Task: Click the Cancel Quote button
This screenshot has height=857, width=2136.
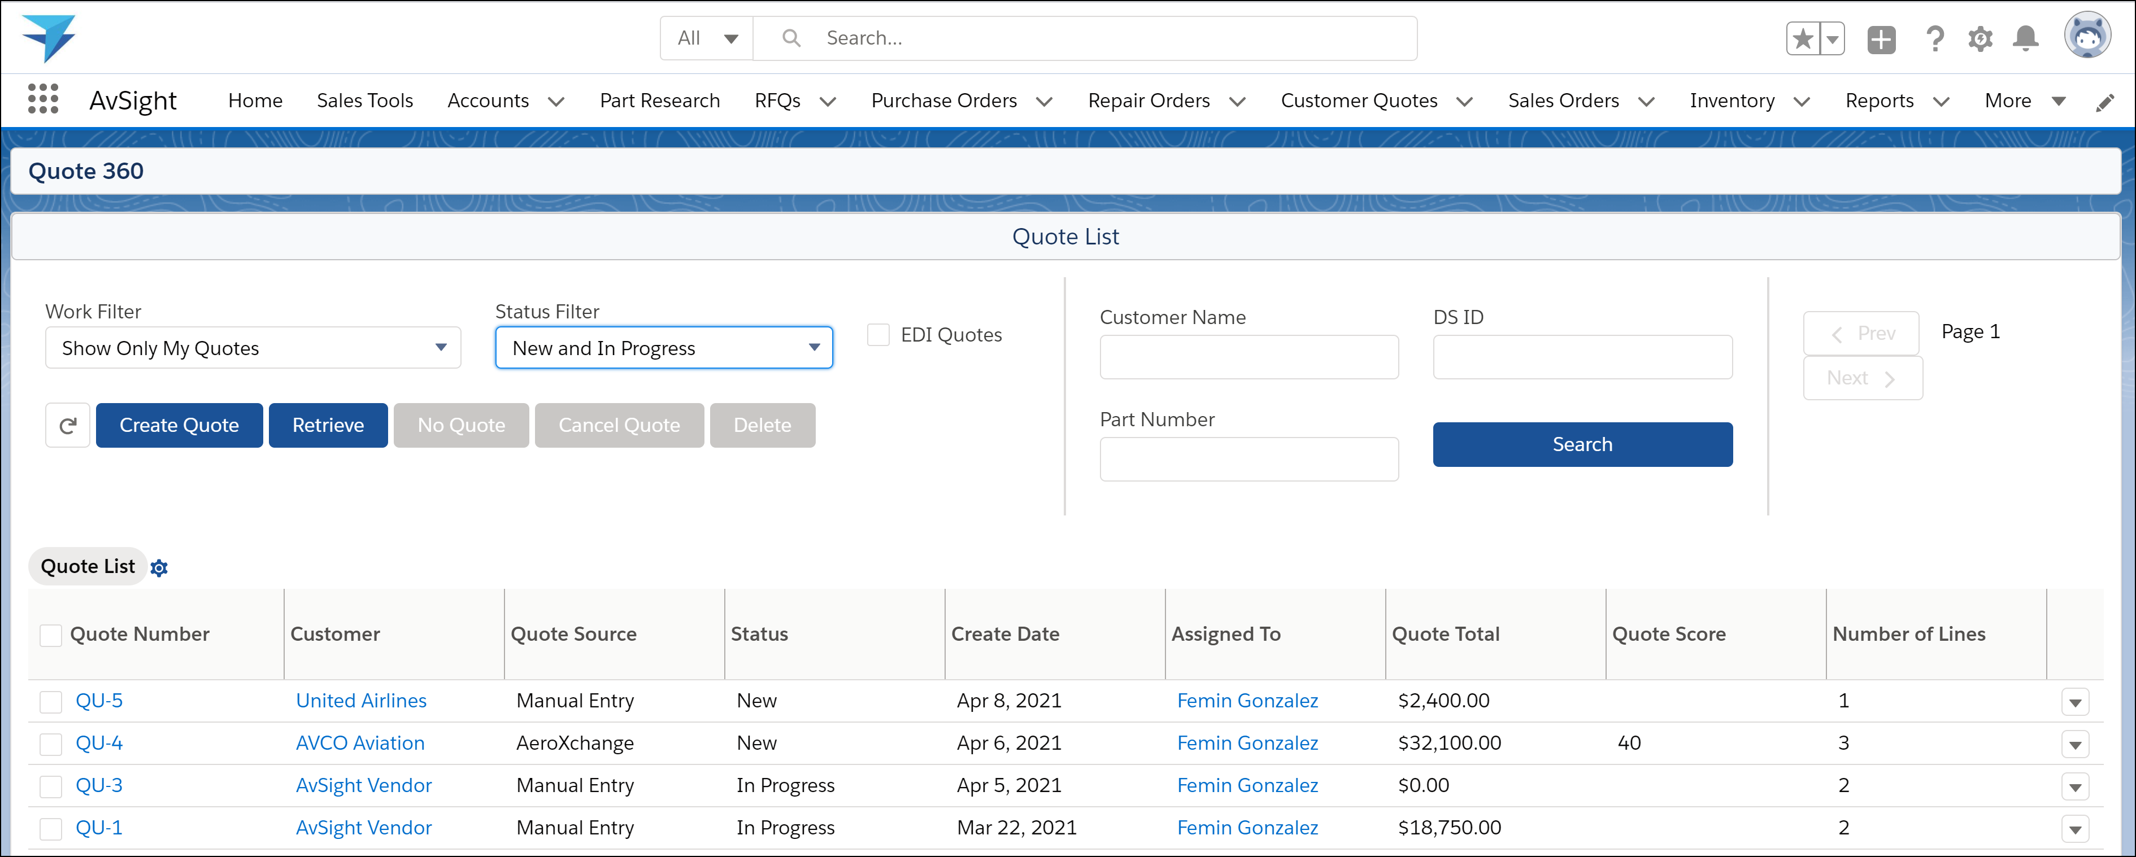Action: (x=619, y=425)
